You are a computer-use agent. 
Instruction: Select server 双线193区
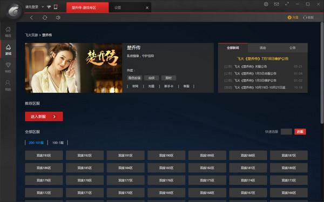tap(44, 156)
